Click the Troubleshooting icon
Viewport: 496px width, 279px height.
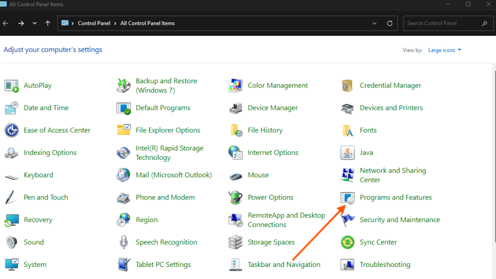347,265
